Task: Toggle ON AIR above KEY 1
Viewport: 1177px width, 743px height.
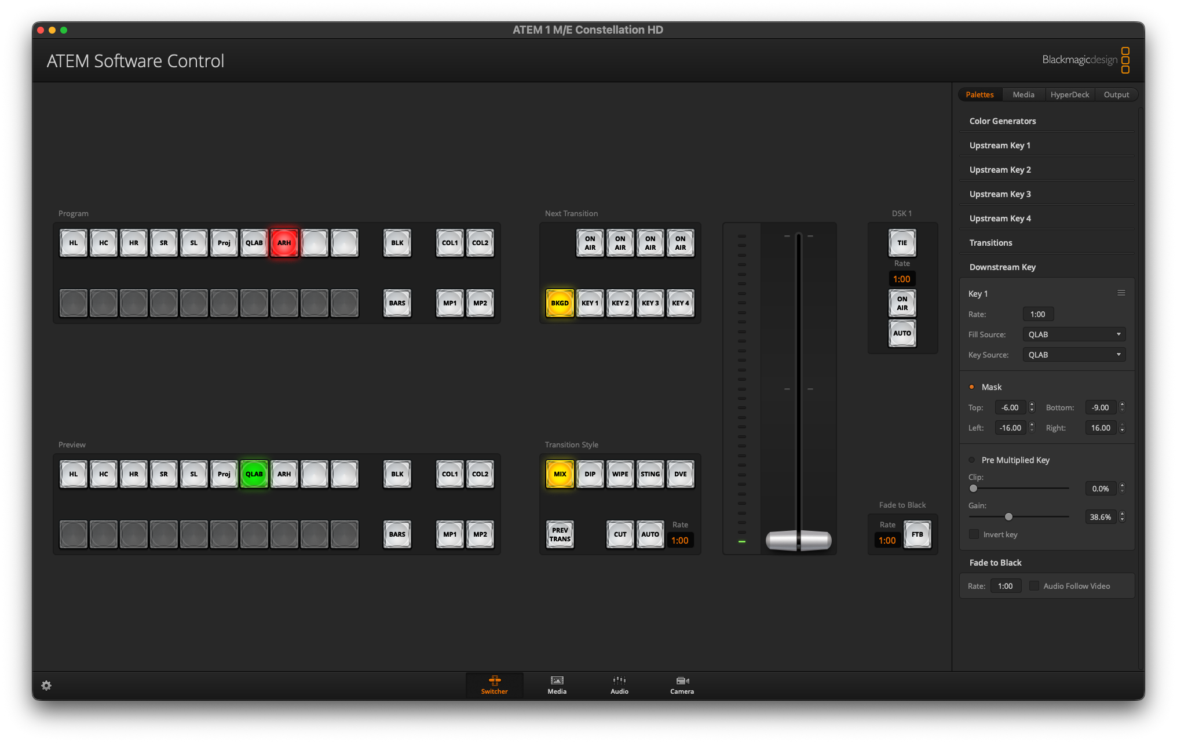Action: click(590, 243)
